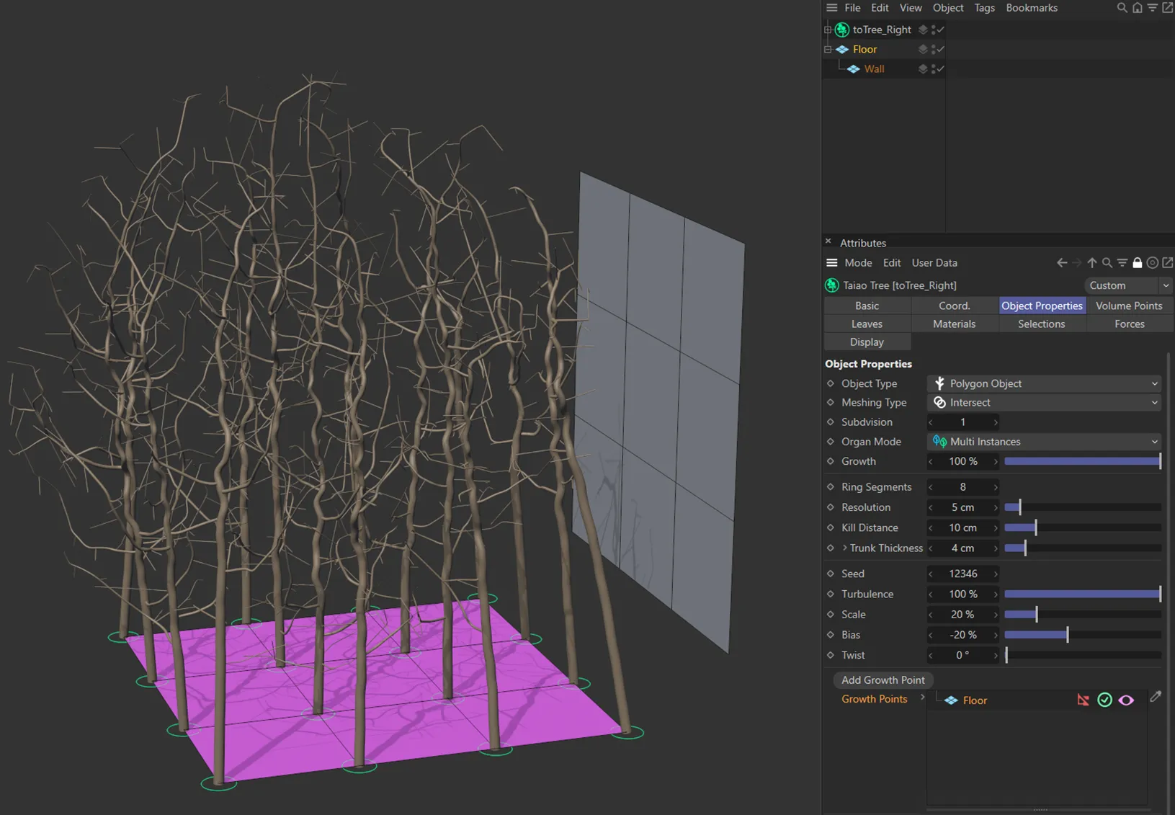The height and width of the screenshot is (815, 1175).
Task: Click the back arrow in Attributes toolbar
Action: point(1062,262)
